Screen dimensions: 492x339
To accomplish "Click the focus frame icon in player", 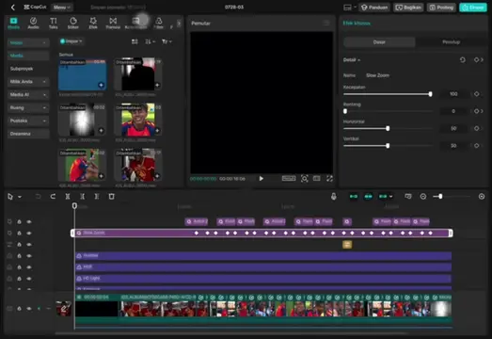I will [305, 179].
